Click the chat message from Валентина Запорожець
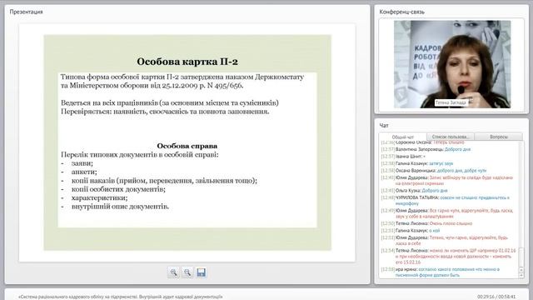The width and height of the screenshot is (533, 300). click(x=426, y=149)
